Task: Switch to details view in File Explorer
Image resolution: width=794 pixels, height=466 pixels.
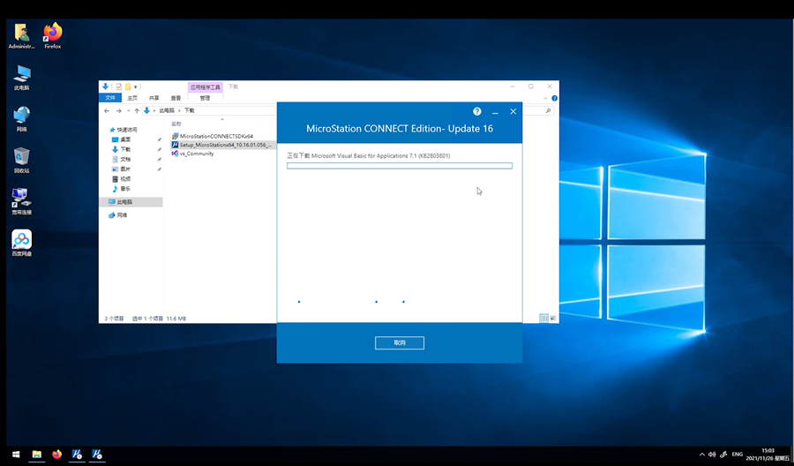Action: tap(543, 318)
